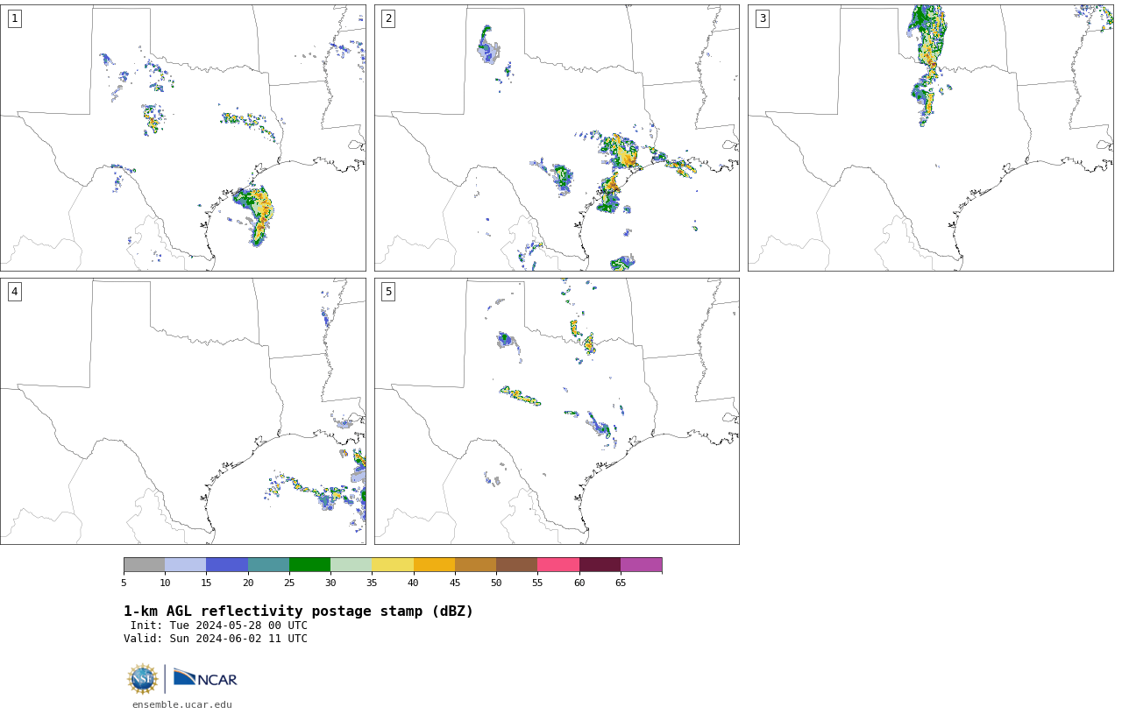Screen dimensions: 1122x714
Task: Click the 'Valid: Sun 2024-06-02 11 UTC' text
Action: (216, 639)
